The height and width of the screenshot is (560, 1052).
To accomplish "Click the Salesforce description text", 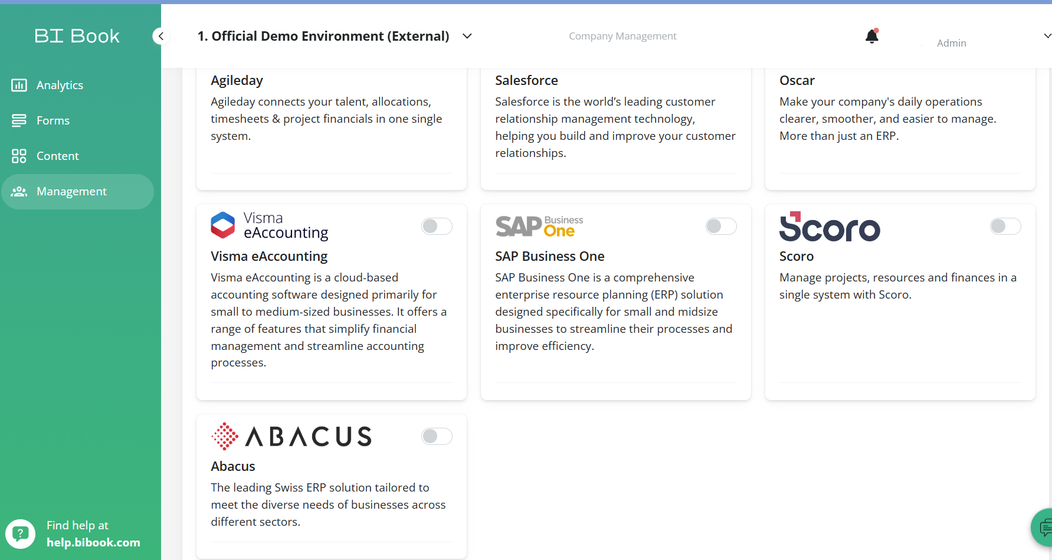I will coord(615,127).
